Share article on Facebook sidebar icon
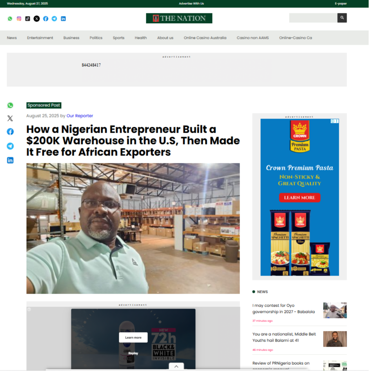This screenshot has height=371, width=369. pos(10,132)
